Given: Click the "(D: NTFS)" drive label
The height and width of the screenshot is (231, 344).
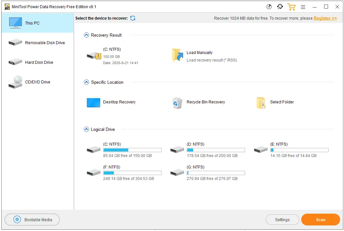Looking at the screenshot, I should [195, 144].
